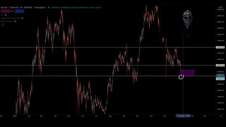
Task: Select the horizontal line at 46071.36
Action: point(108,65)
